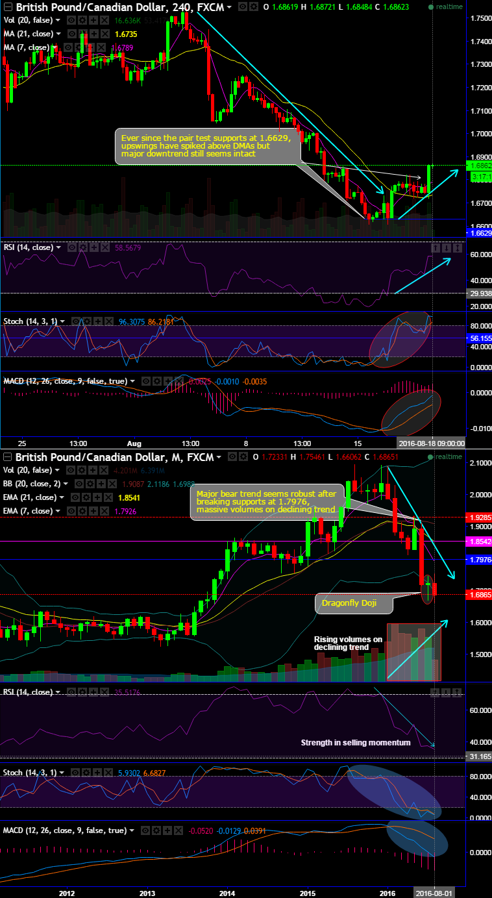Hide the MA (21, close) indicator
This screenshot has height=898, width=492.
coord(70,33)
